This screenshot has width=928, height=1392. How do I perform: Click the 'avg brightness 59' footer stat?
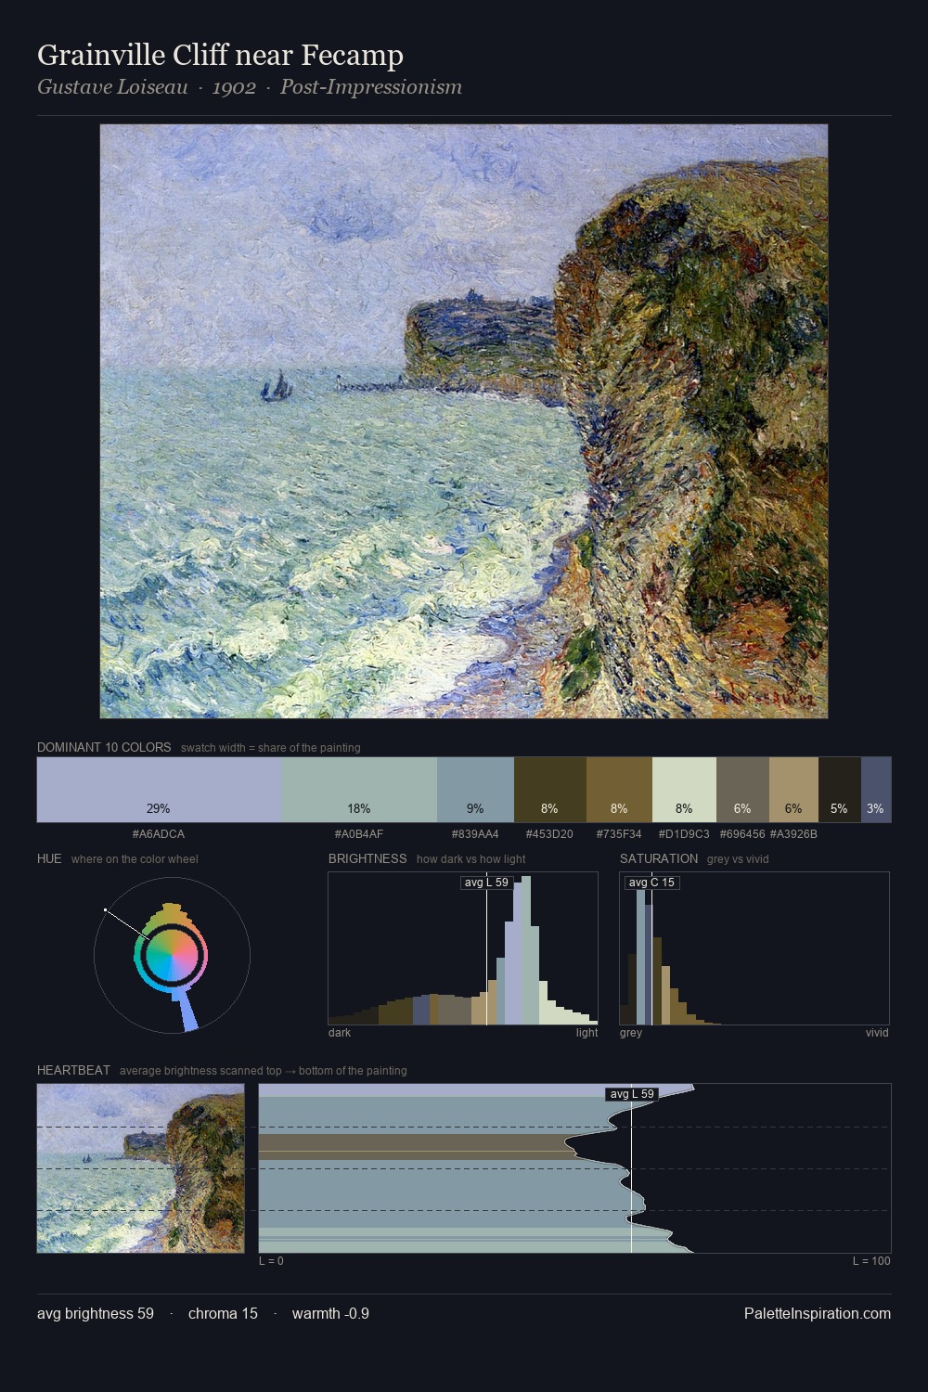(x=96, y=1313)
